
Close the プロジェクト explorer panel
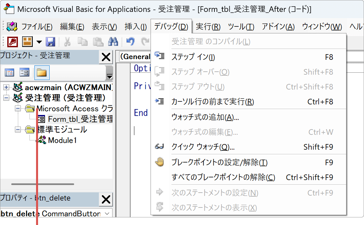click(x=106, y=57)
